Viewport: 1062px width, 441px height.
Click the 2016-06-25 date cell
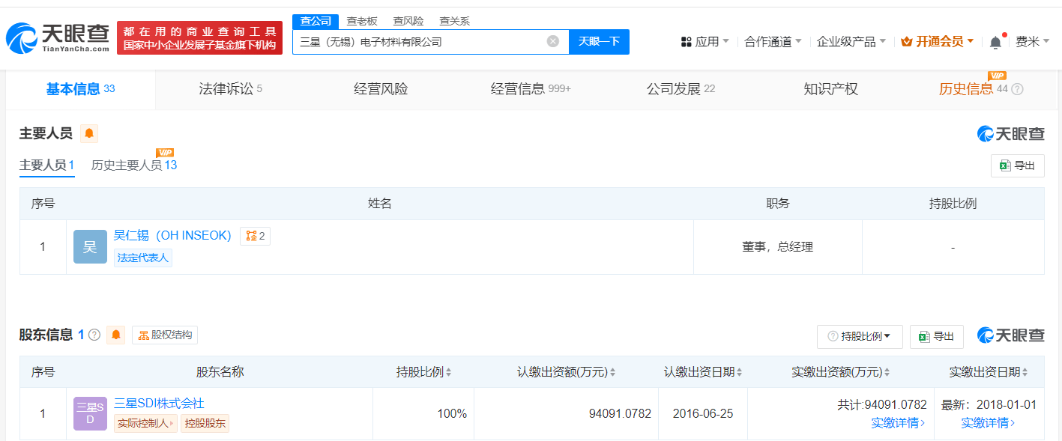(x=703, y=413)
